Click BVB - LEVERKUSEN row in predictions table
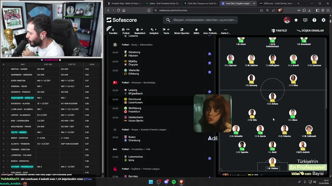This screenshot has height=186, width=332. [51, 121]
